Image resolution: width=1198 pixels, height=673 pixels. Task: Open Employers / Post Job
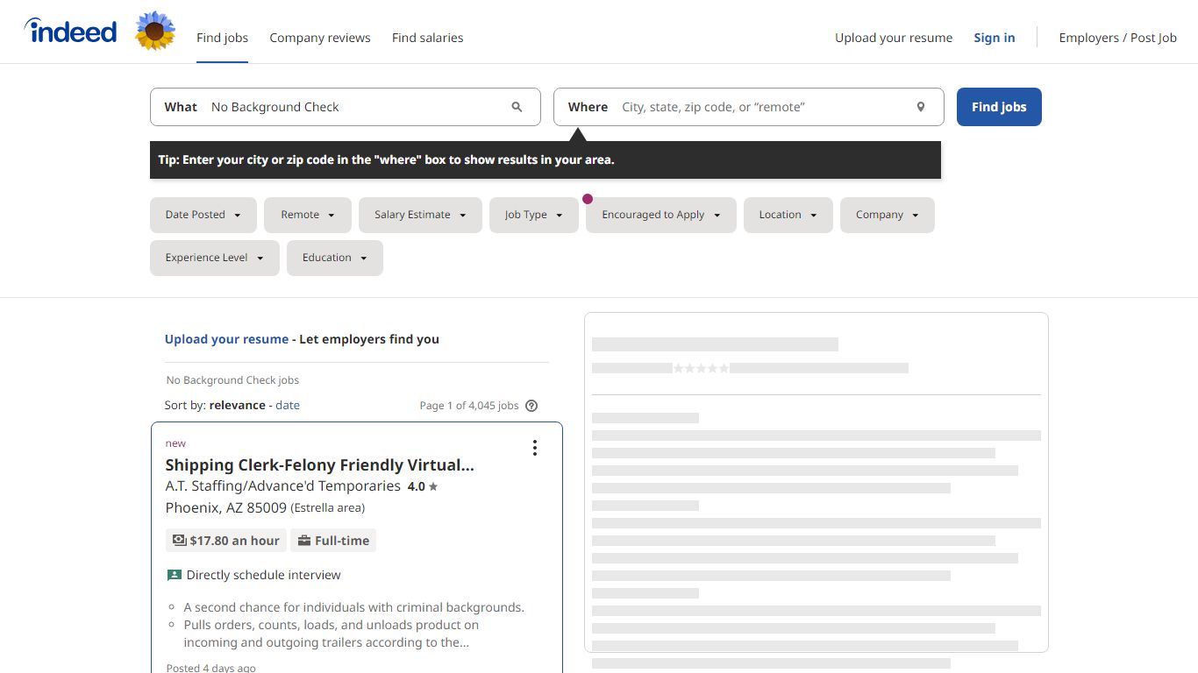[1118, 38]
